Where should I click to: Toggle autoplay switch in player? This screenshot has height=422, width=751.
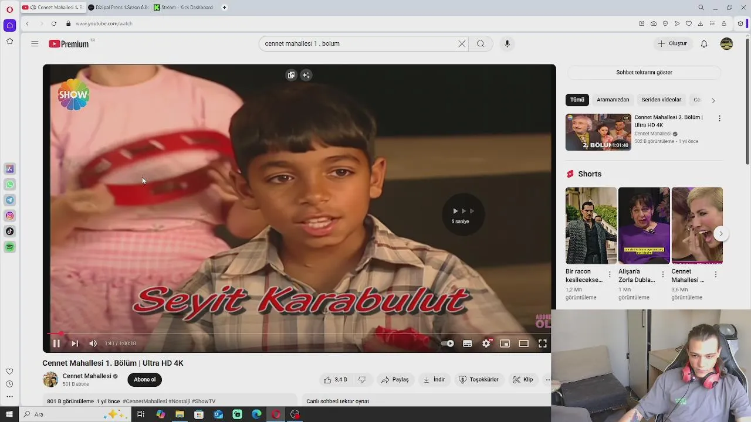(x=448, y=343)
